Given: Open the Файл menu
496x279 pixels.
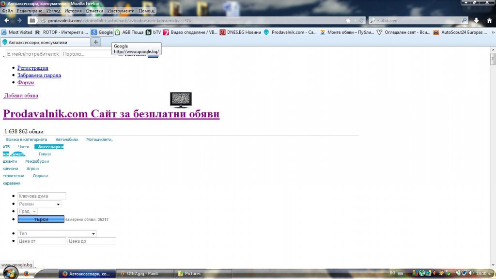Looking at the screenshot, I should tap(7, 11).
